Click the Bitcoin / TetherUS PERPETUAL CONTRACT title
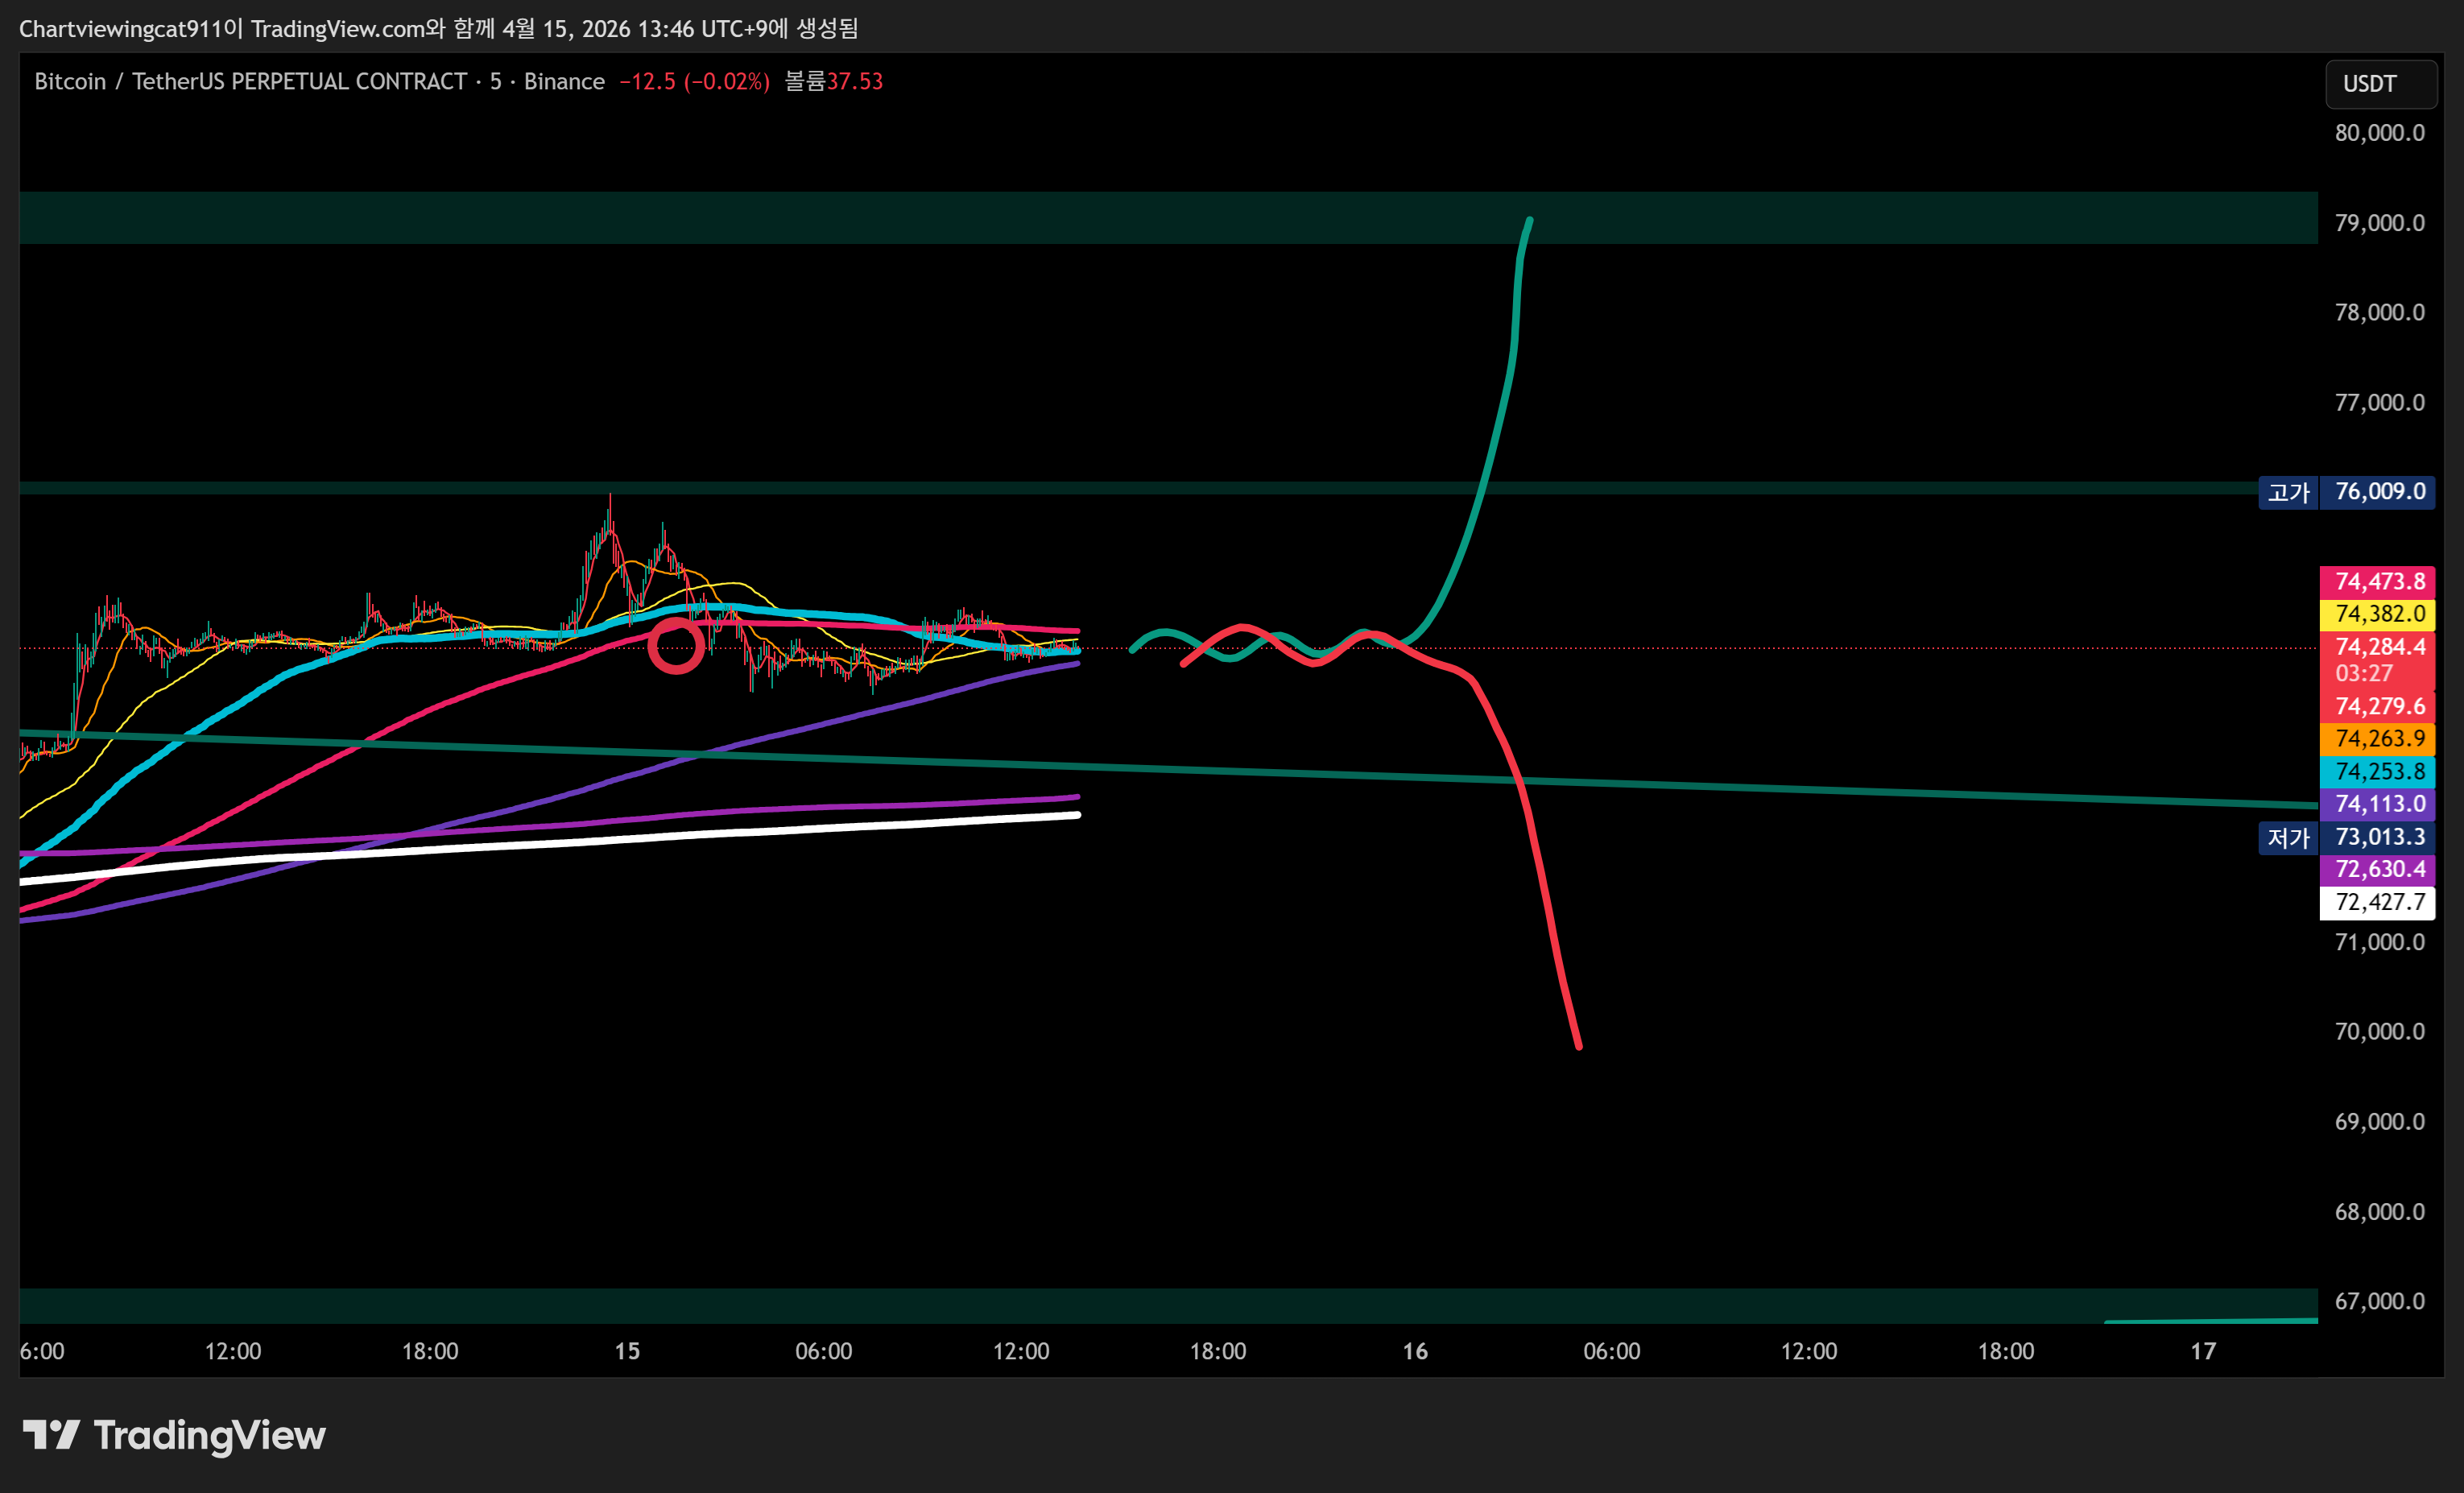The image size is (2464, 1493). (250, 82)
